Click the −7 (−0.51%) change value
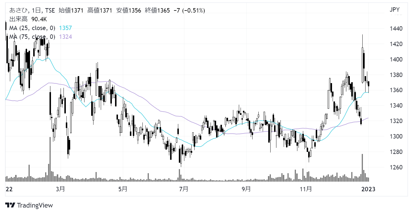The width and height of the screenshot is (413, 214). (x=189, y=10)
